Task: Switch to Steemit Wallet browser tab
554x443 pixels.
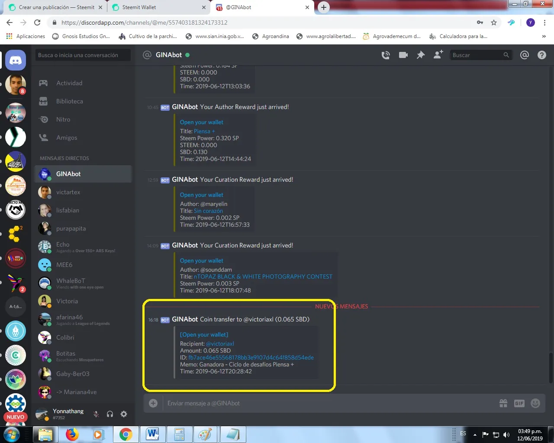Action: 158,7
